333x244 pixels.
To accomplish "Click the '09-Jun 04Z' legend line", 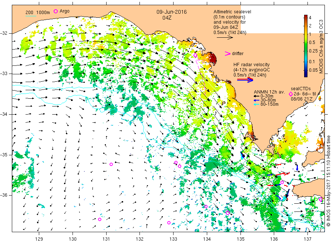I will [x=226, y=27].
